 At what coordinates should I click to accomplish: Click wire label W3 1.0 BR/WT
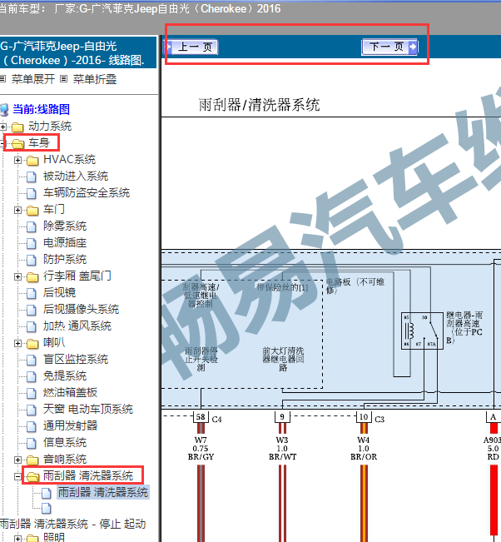coord(282,448)
